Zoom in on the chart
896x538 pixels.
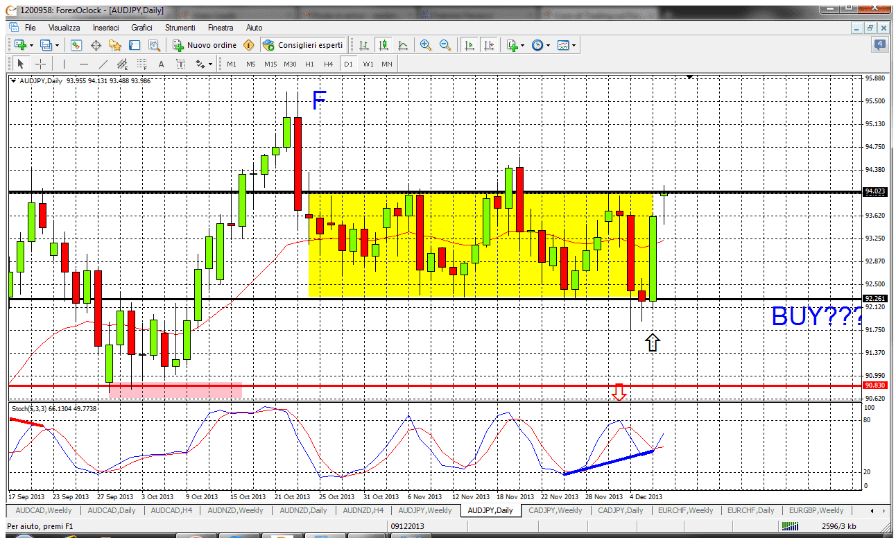[x=425, y=44]
